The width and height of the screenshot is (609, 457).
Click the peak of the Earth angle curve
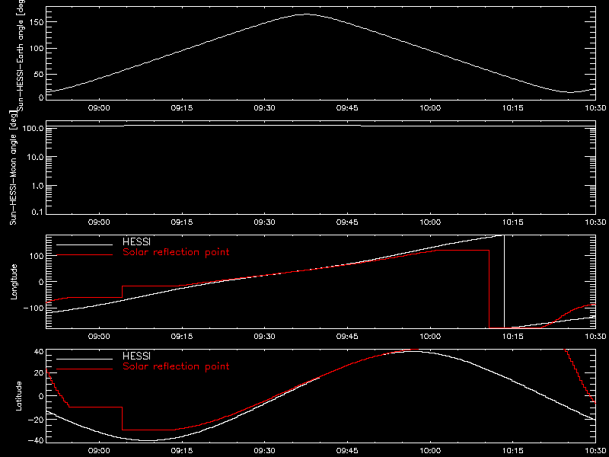click(307, 14)
